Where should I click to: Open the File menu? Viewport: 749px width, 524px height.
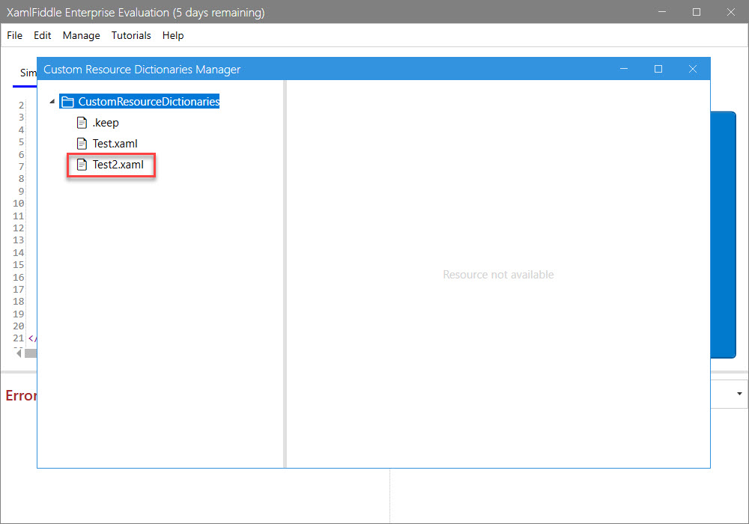click(x=14, y=35)
